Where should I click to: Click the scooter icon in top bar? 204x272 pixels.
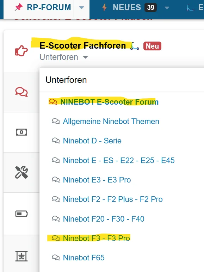pyautogui.click(x=190, y=8)
